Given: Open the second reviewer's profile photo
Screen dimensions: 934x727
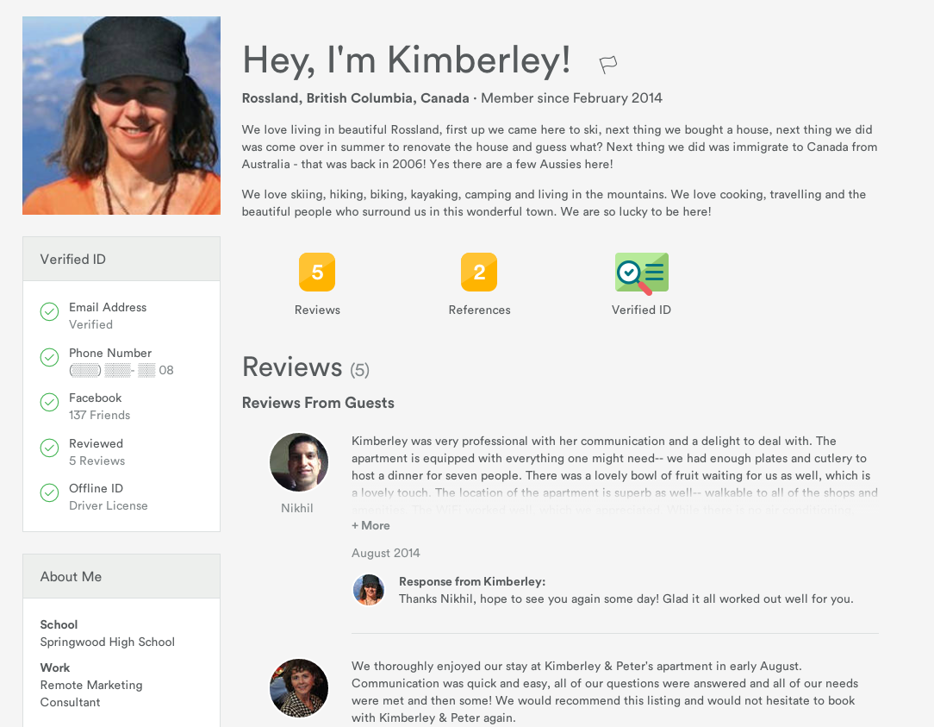Looking at the screenshot, I should pos(299,688).
